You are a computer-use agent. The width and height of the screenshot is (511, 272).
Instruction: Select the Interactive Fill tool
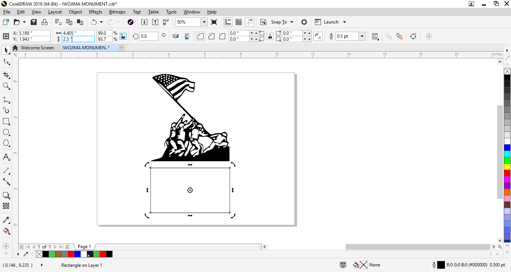point(6,231)
